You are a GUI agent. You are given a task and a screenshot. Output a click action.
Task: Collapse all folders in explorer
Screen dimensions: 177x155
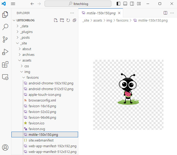(x=74, y=20)
